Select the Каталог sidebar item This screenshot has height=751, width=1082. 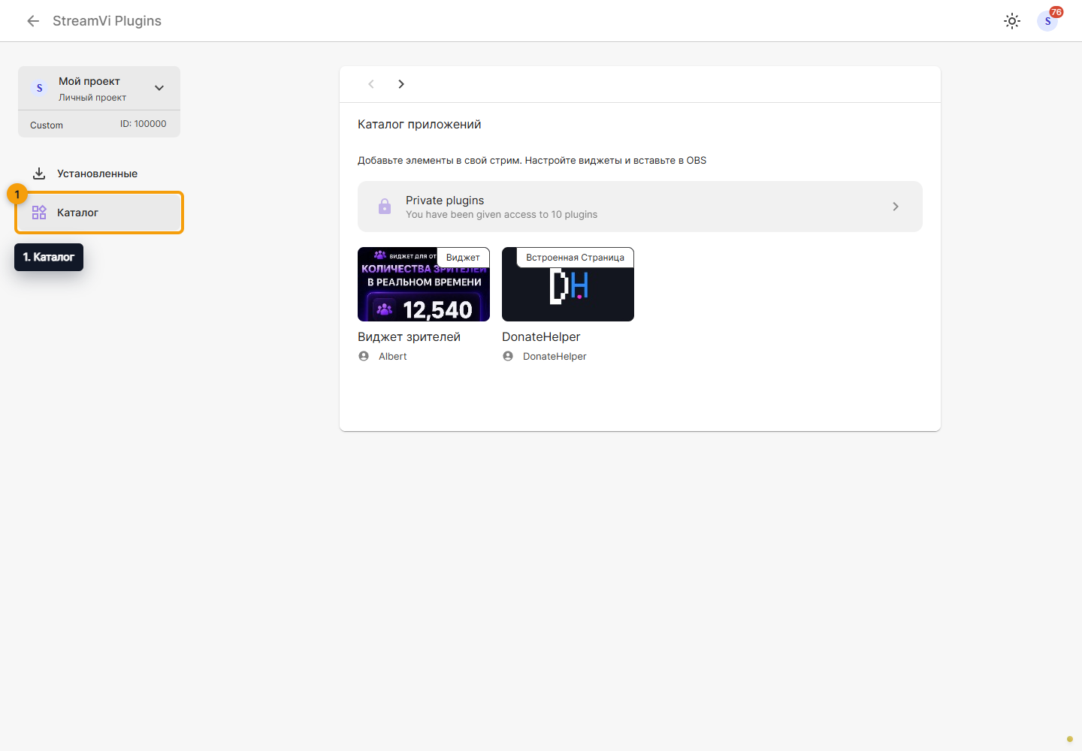click(x=99, y=213)
